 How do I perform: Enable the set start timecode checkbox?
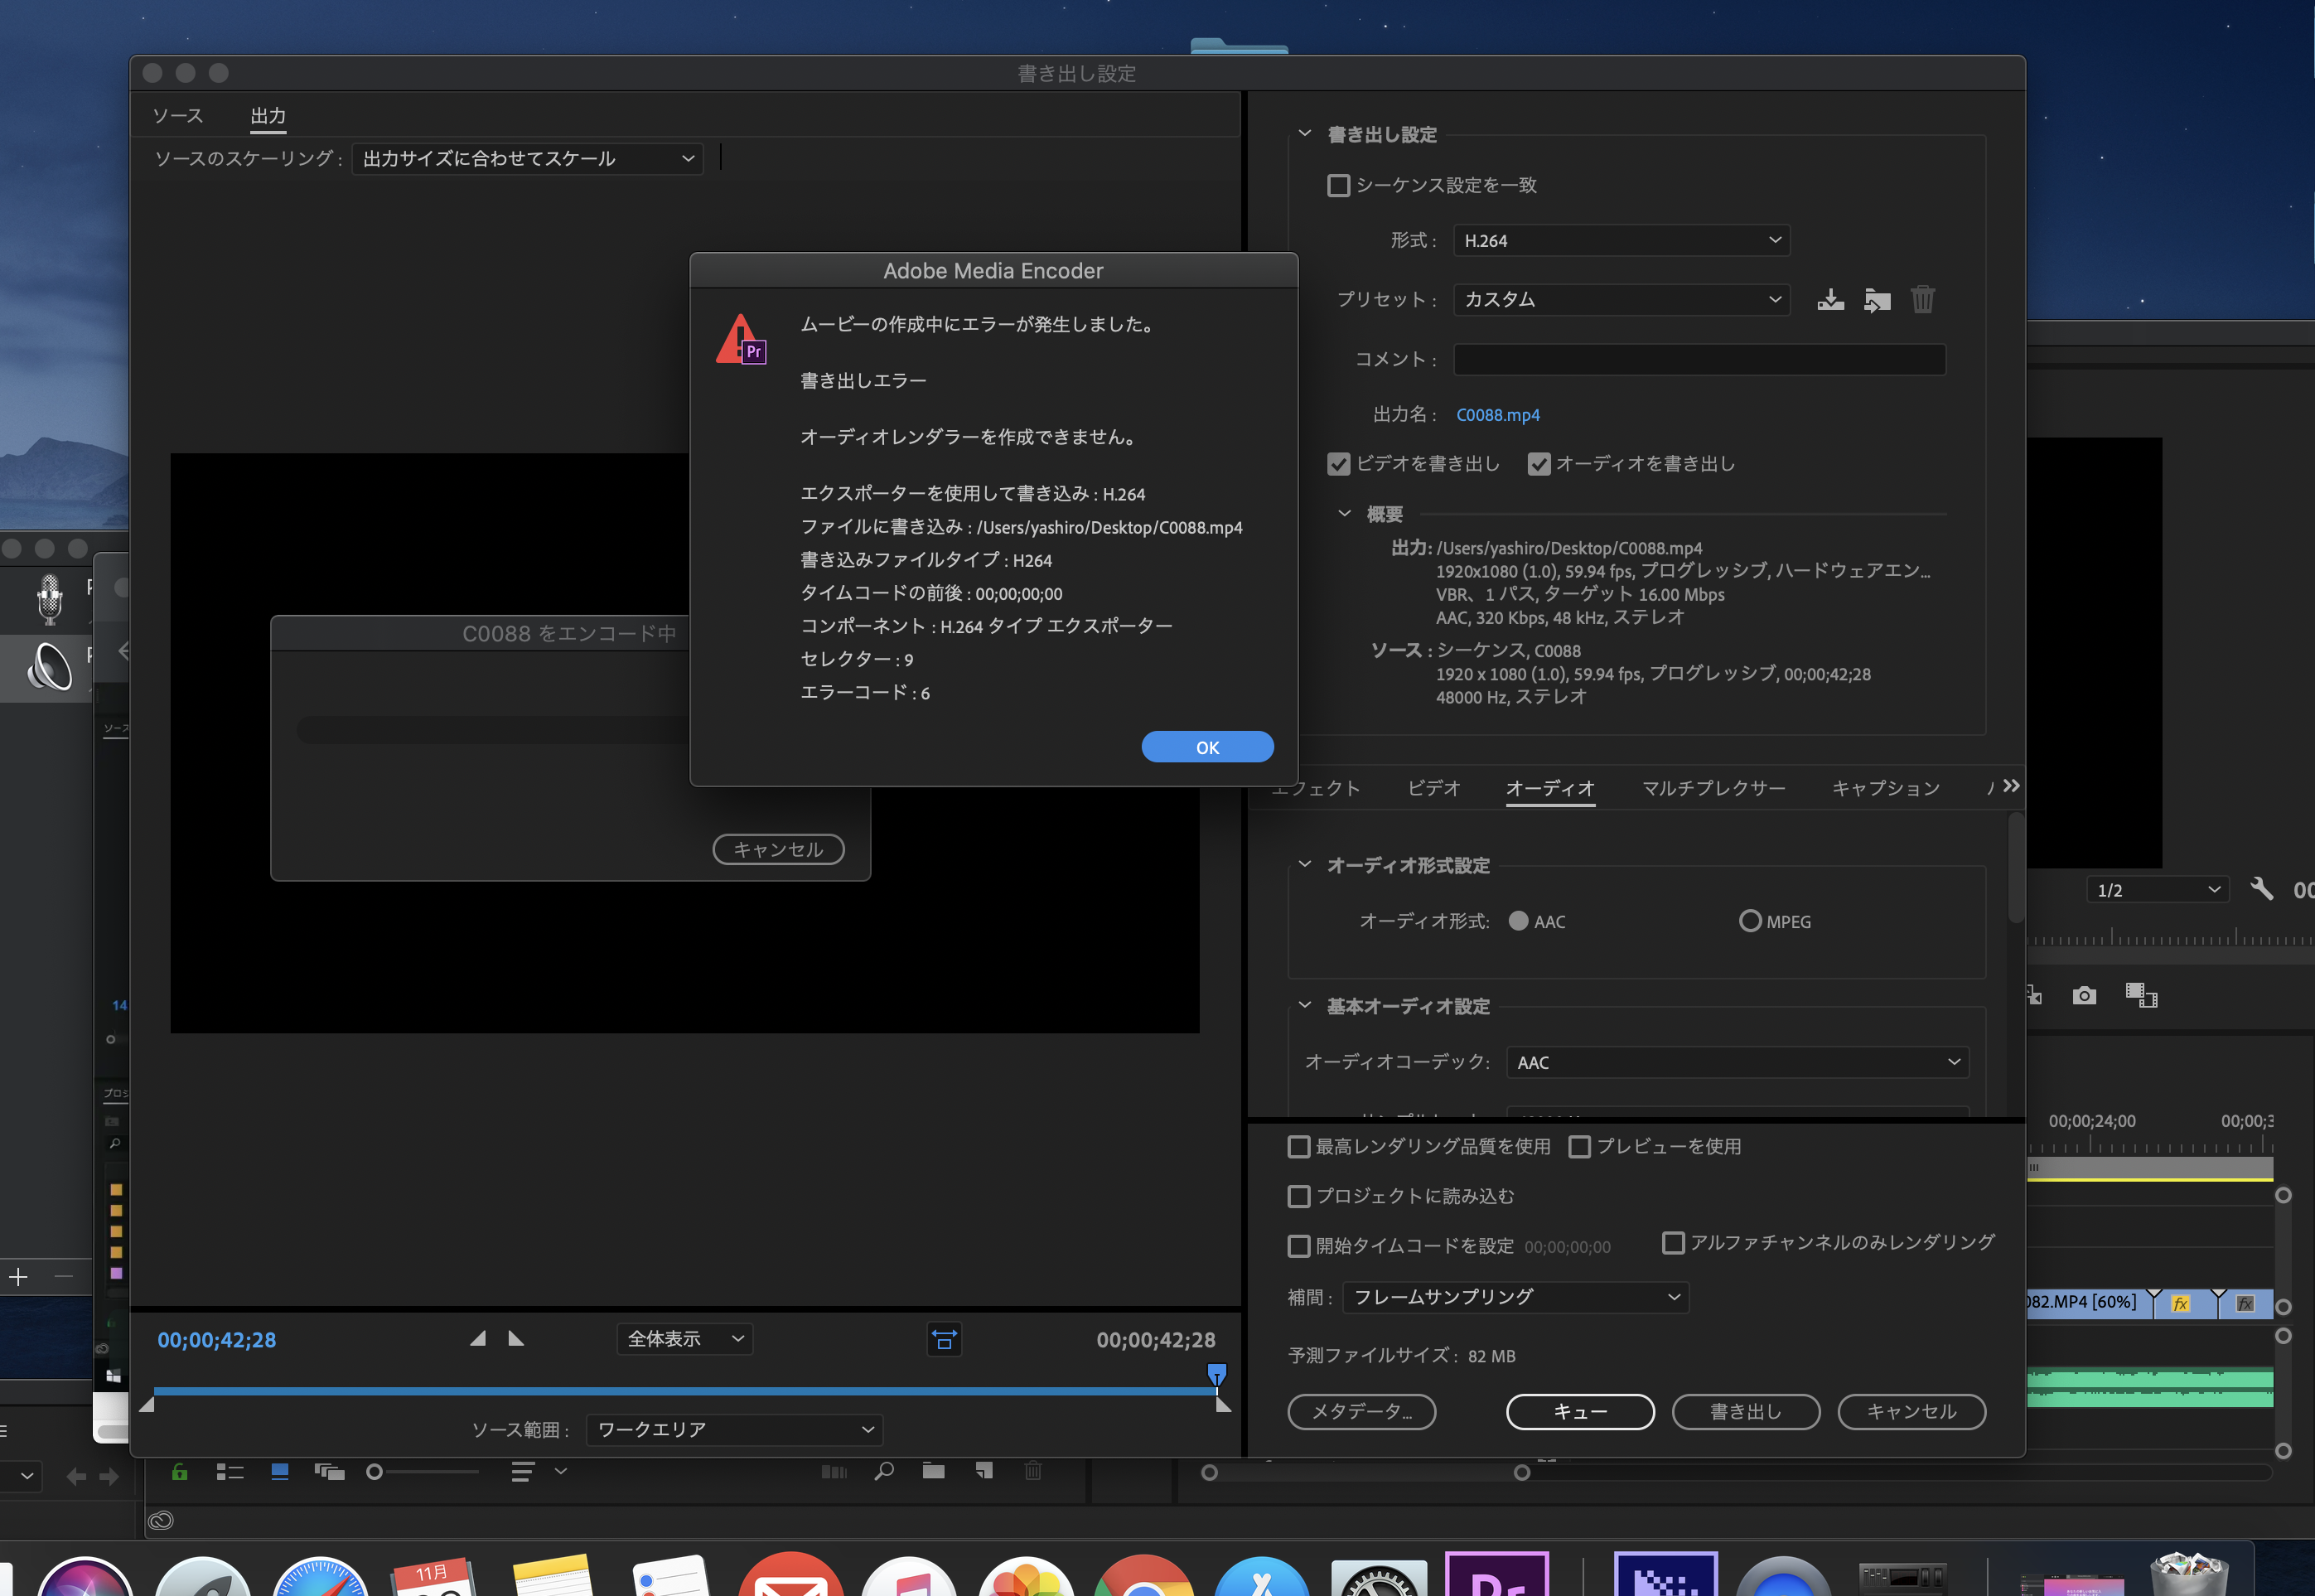tap(1298, 1246)
